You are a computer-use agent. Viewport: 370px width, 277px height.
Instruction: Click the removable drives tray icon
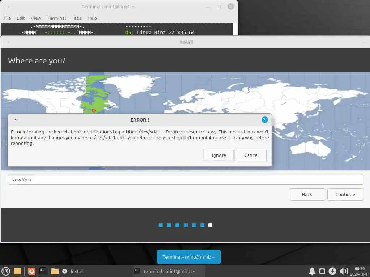click(322, 271)
